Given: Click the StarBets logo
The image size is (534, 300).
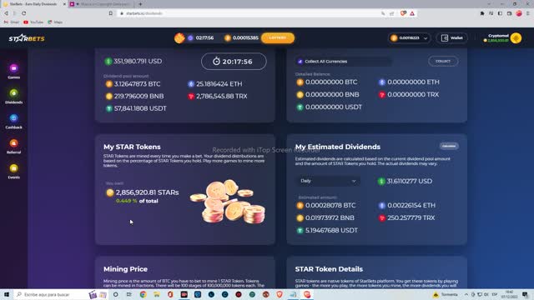Looking at the screenshot, I should pos(27,38).
